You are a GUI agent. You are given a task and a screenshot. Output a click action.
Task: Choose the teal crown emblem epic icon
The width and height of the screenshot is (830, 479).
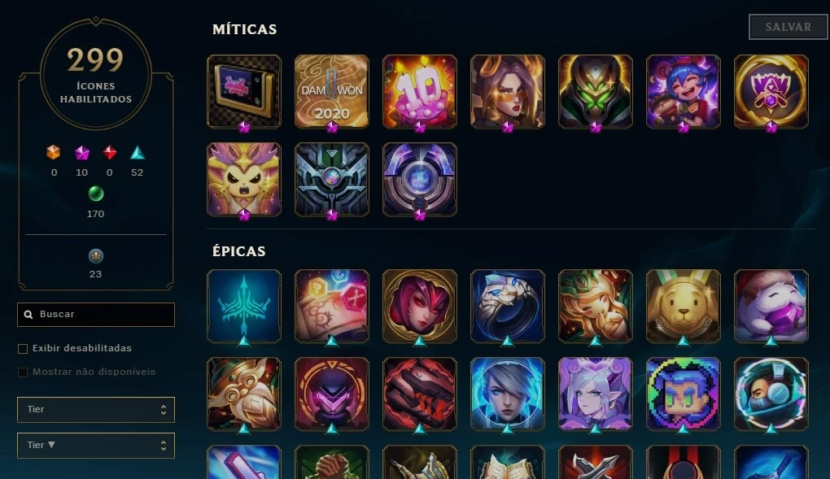pyautogui.click(x=244, y=306)
